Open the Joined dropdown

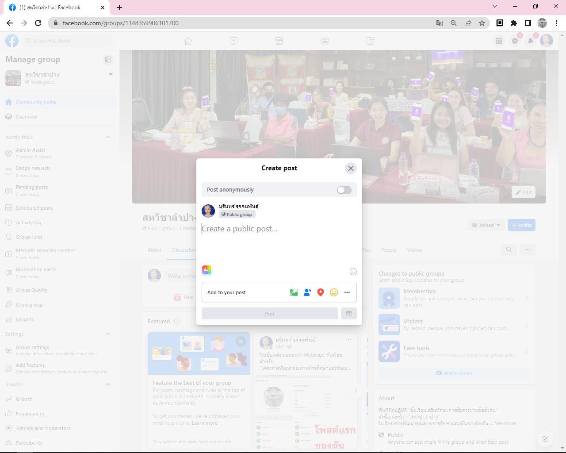486,225
